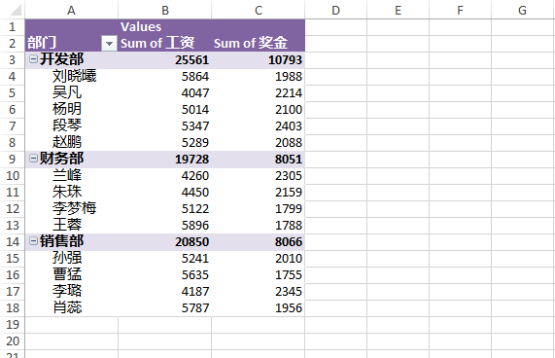Select the cell with 李梦梅
The image size is (555, 358).
tap(72, 208)
